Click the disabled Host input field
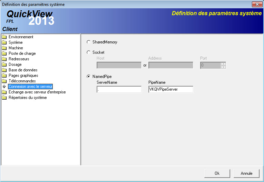This screenshot has height=182, width=264. click(119, 65)
